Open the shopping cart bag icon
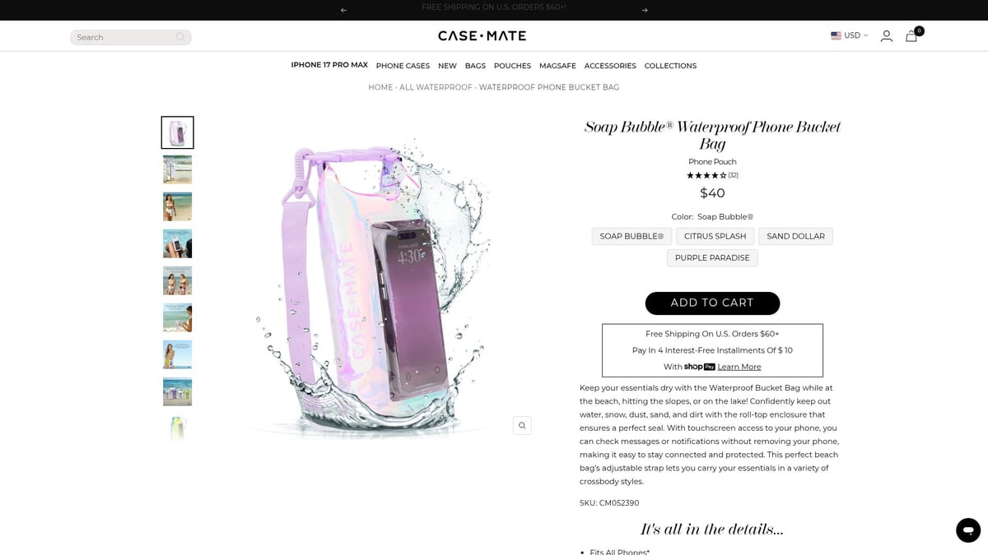988x555 pixels. (911, 36)
